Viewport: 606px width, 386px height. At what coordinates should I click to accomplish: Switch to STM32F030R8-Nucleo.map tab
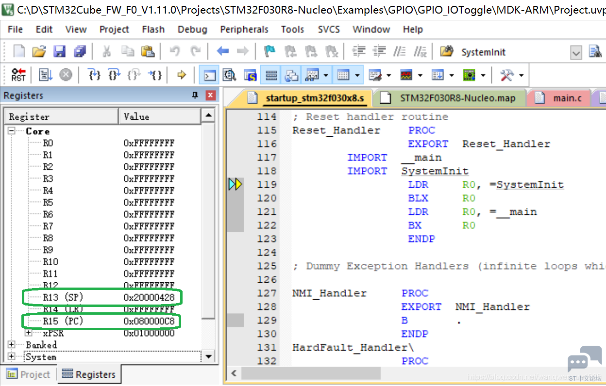click(451, 98)
